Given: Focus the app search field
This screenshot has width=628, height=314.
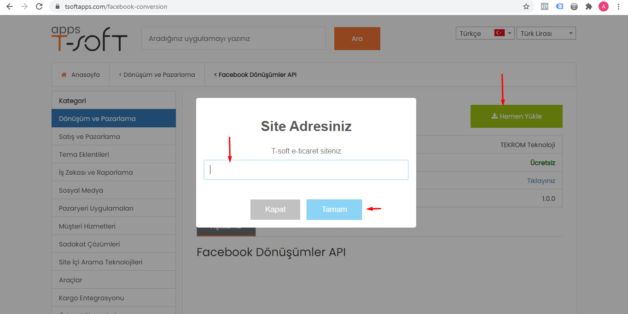Looking at the screenshot, I should 233,39.
